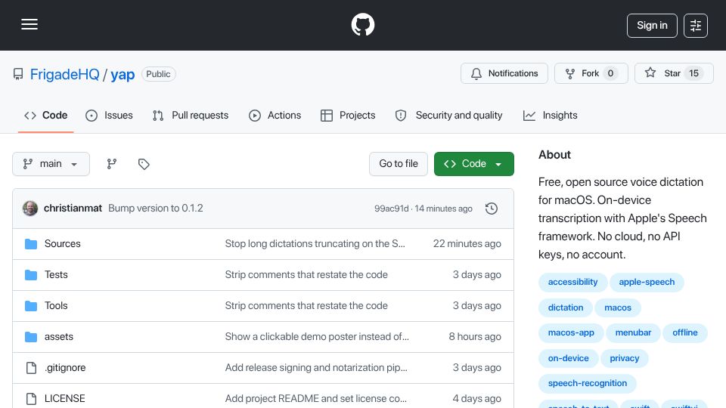Open the assets folder
The width and height of the screenshot is (726, 408).
click(59, 337)
